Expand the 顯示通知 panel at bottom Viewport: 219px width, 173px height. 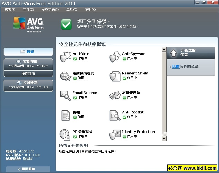[28, 169]
